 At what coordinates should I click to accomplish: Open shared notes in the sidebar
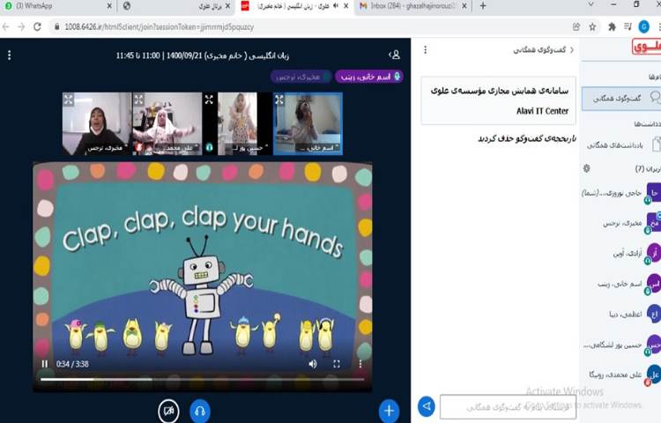pos(623,145)
